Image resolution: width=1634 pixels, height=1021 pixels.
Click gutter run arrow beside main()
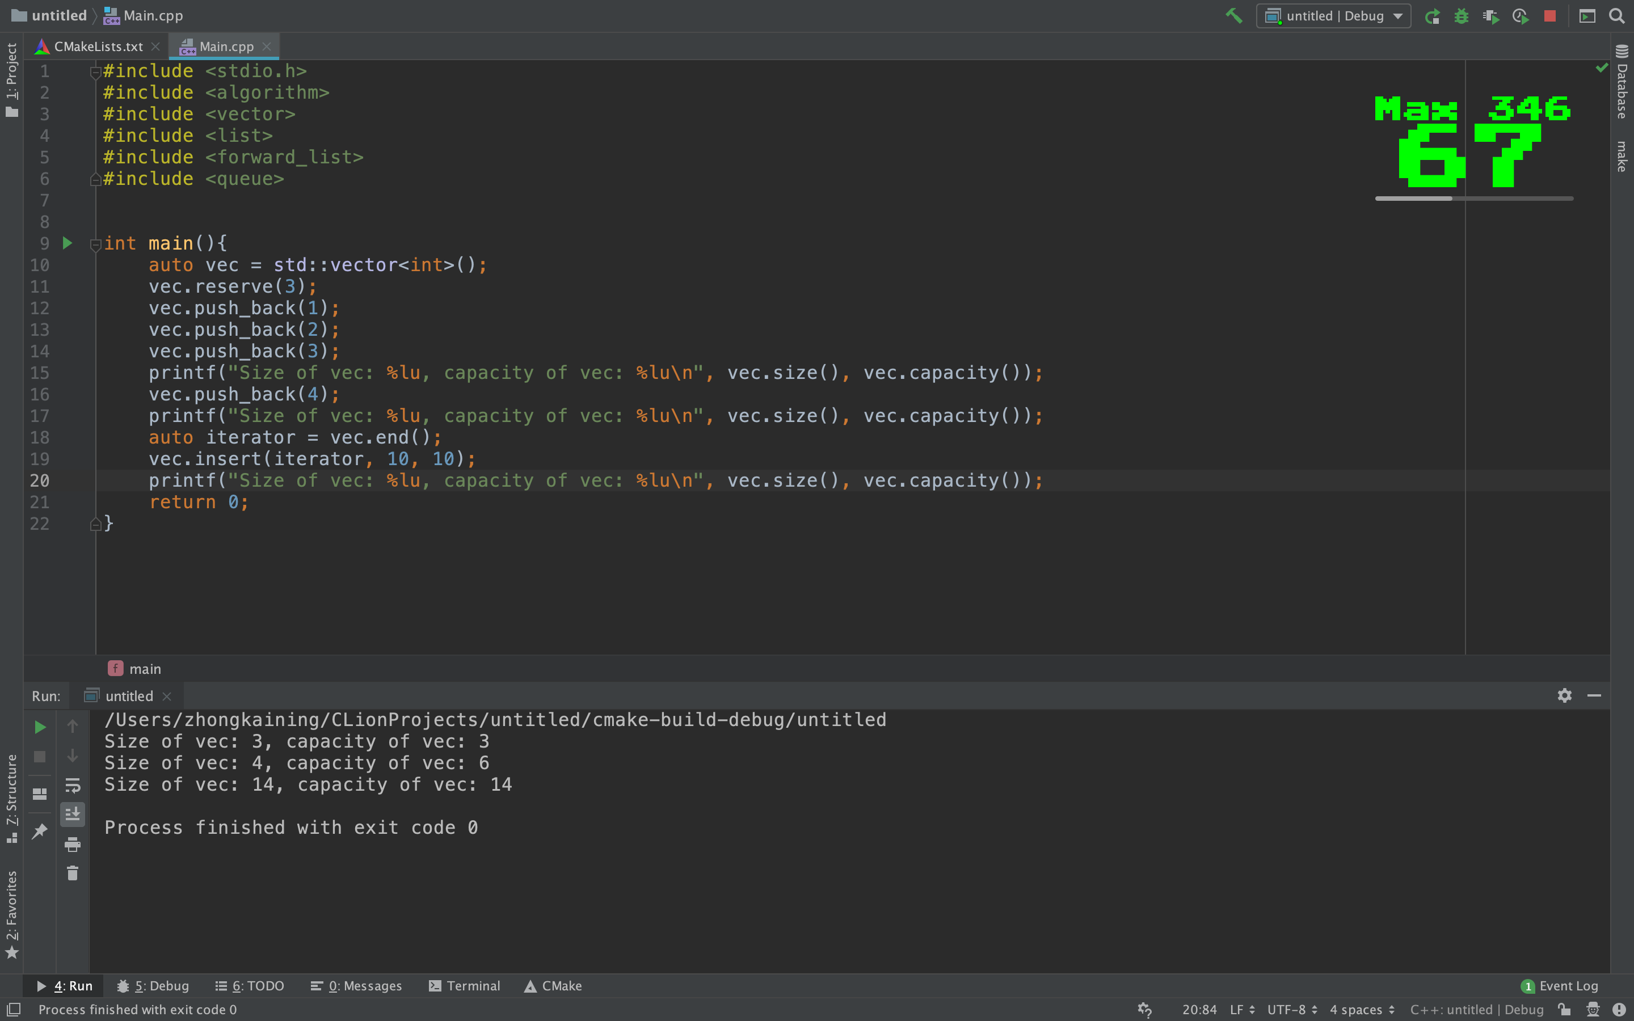[68, 243]
